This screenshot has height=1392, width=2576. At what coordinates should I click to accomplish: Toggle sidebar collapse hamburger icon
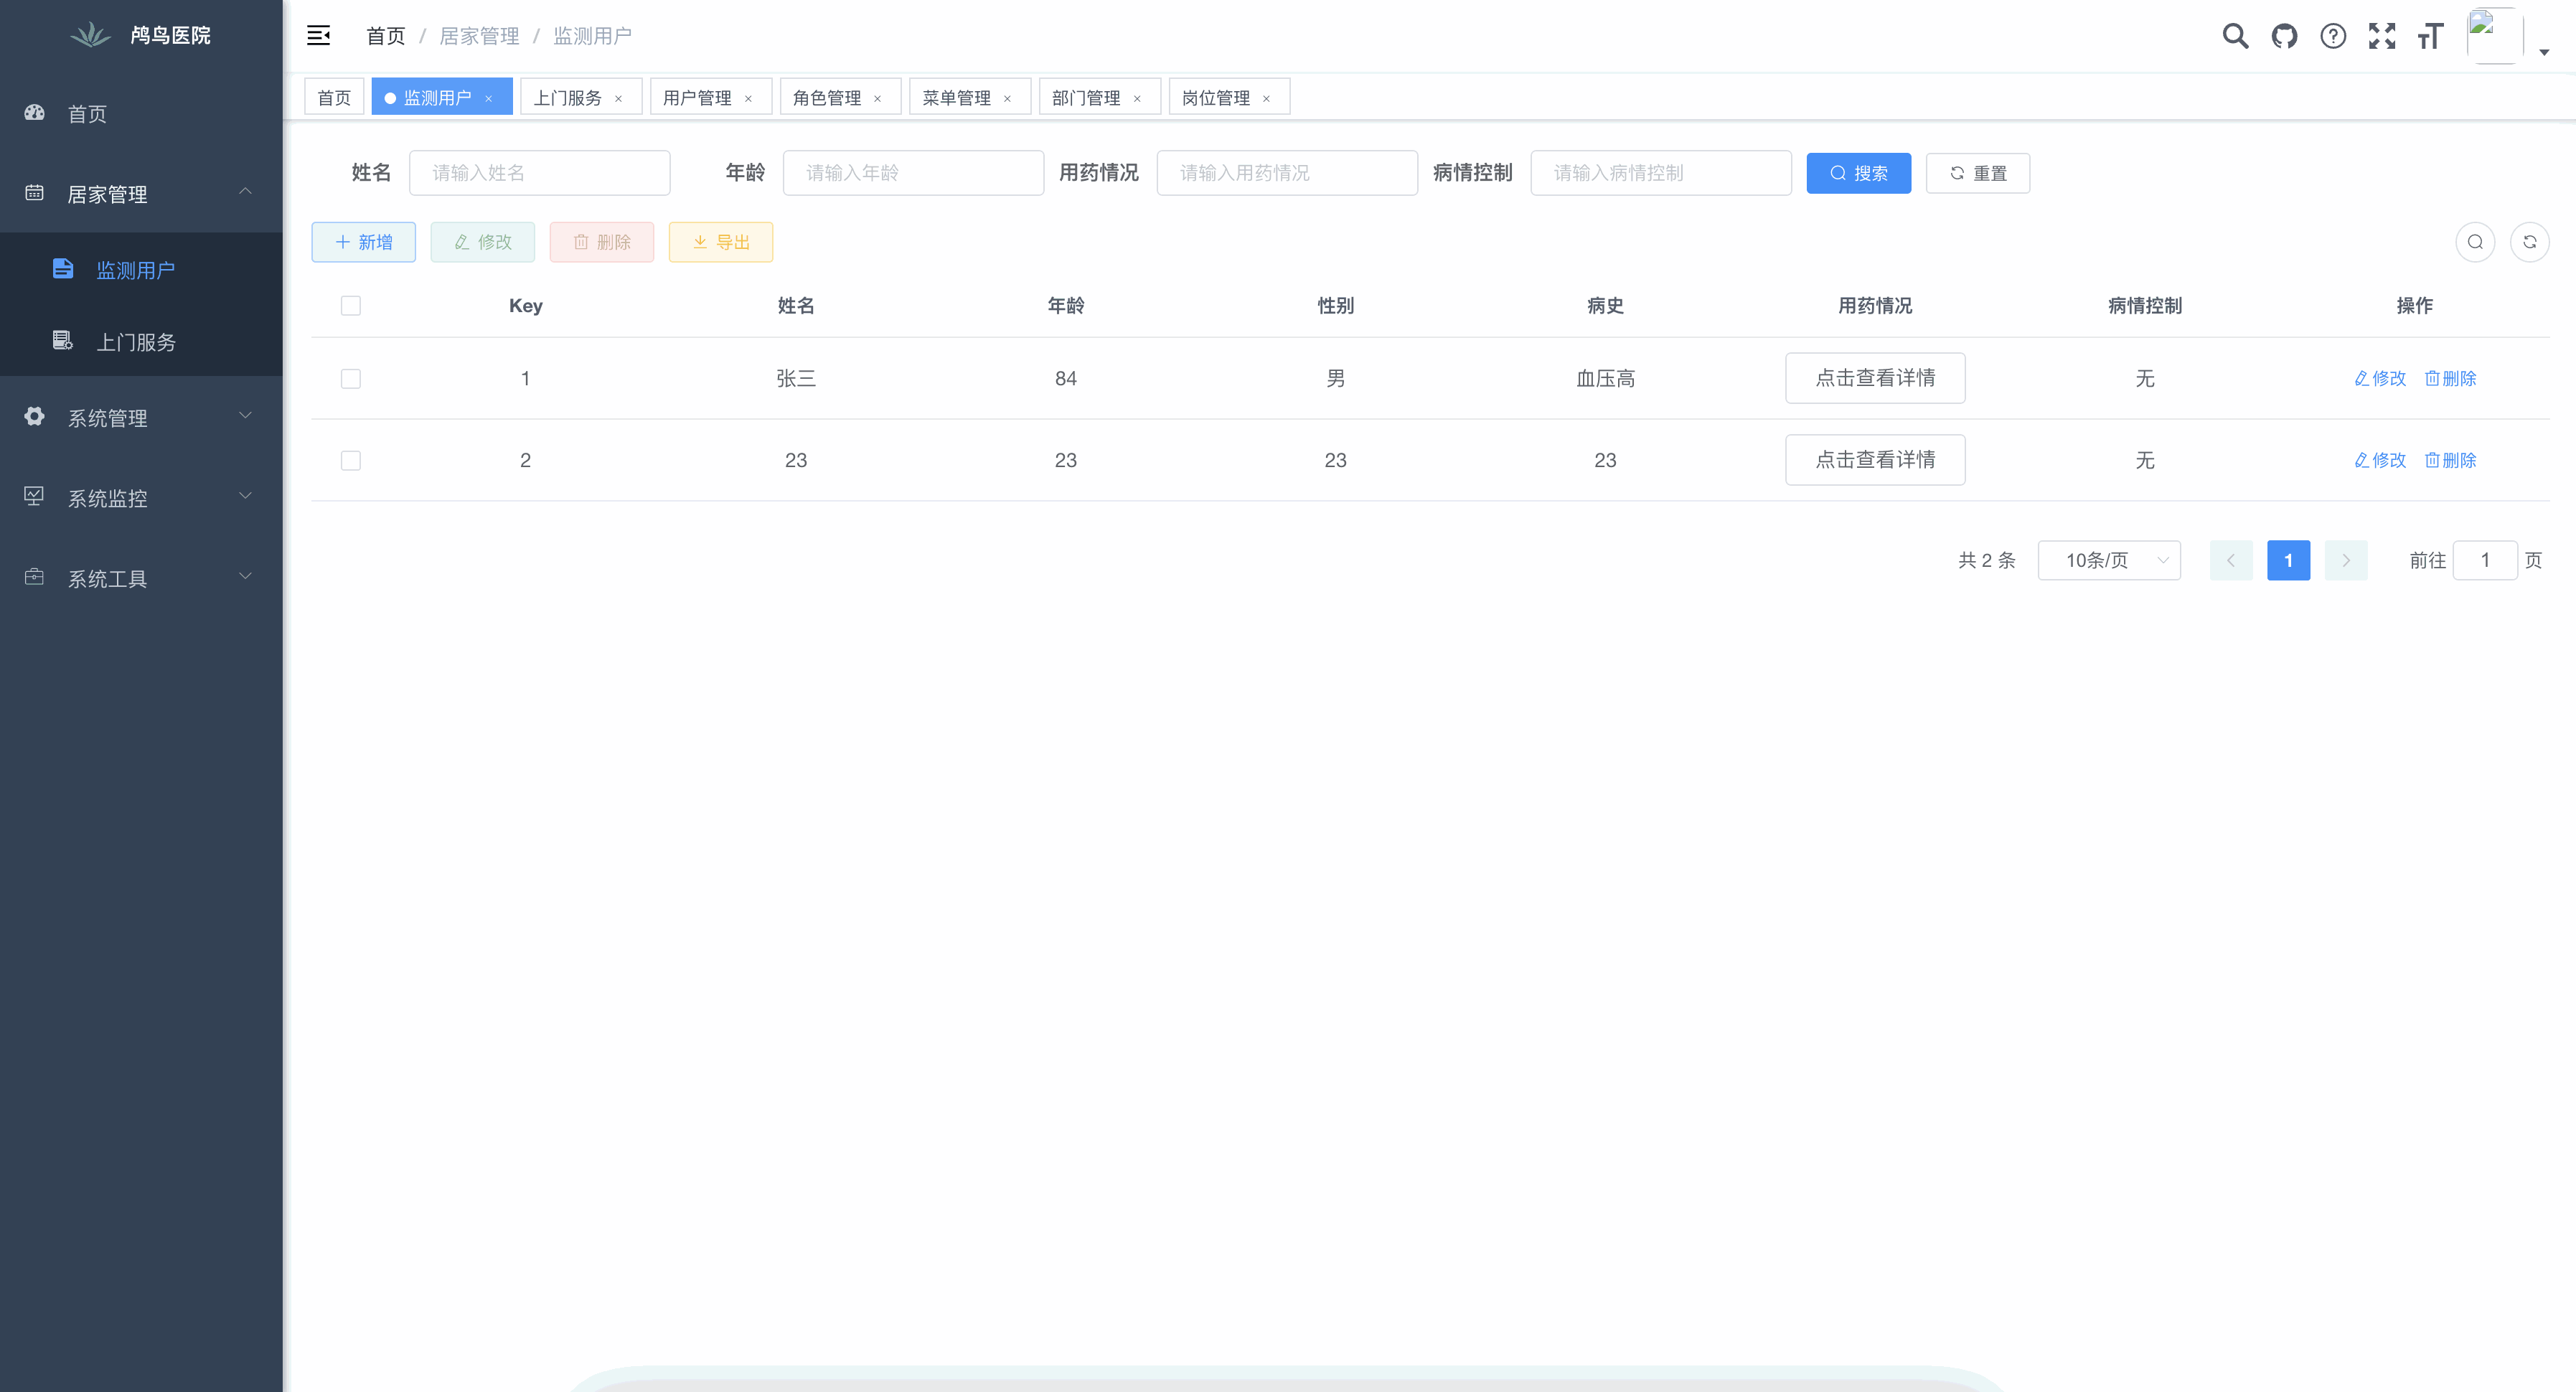pyautogui.click(x=318, y=36)
